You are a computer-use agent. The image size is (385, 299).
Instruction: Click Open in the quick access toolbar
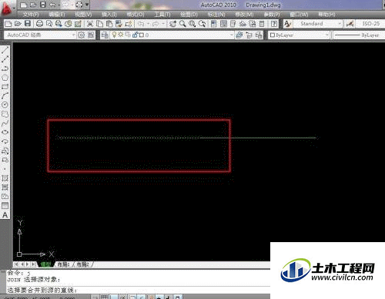33,5
